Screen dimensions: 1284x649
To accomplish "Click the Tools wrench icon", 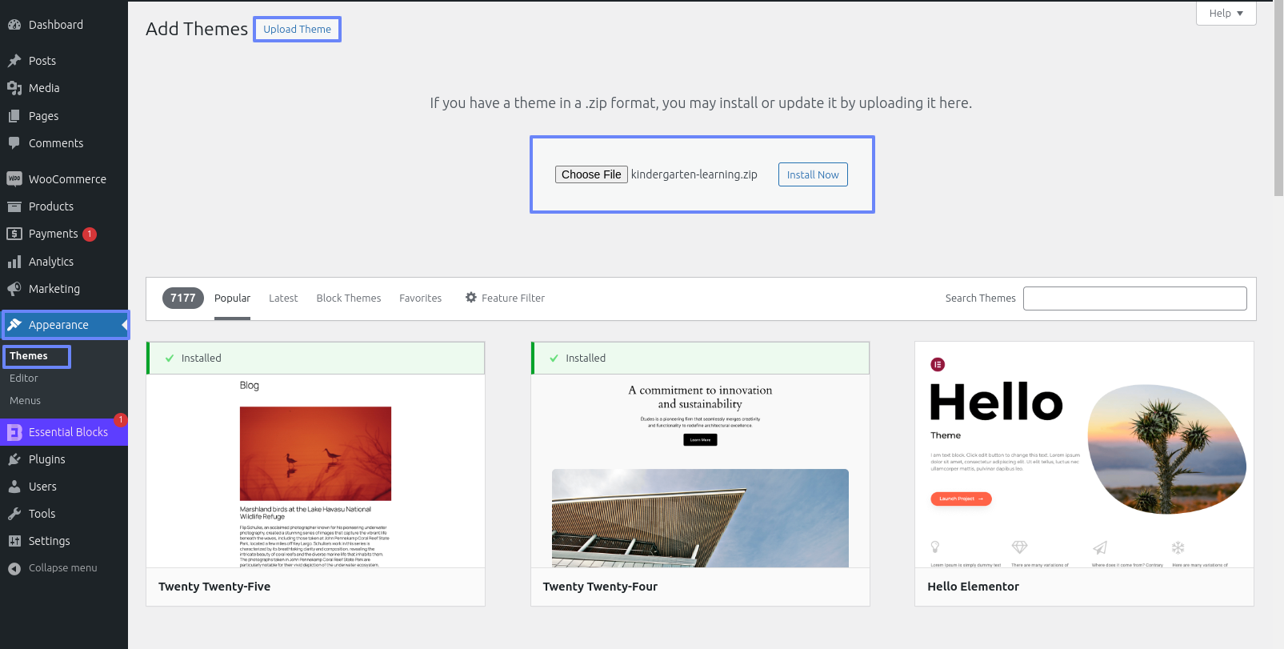I will [x=14, y=514].
